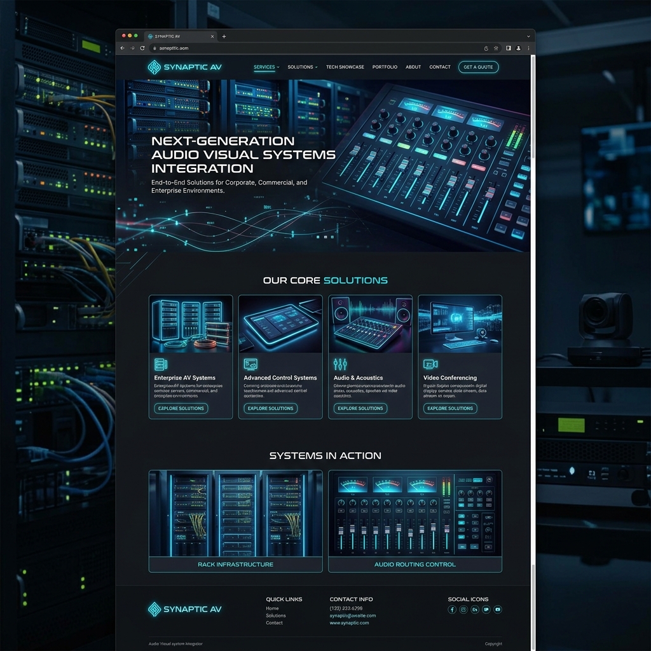The width and height of the screenshot is (651, 651).
Task: Click the browser back arrow
Action: pyautogui.click(x=123, y=48)
